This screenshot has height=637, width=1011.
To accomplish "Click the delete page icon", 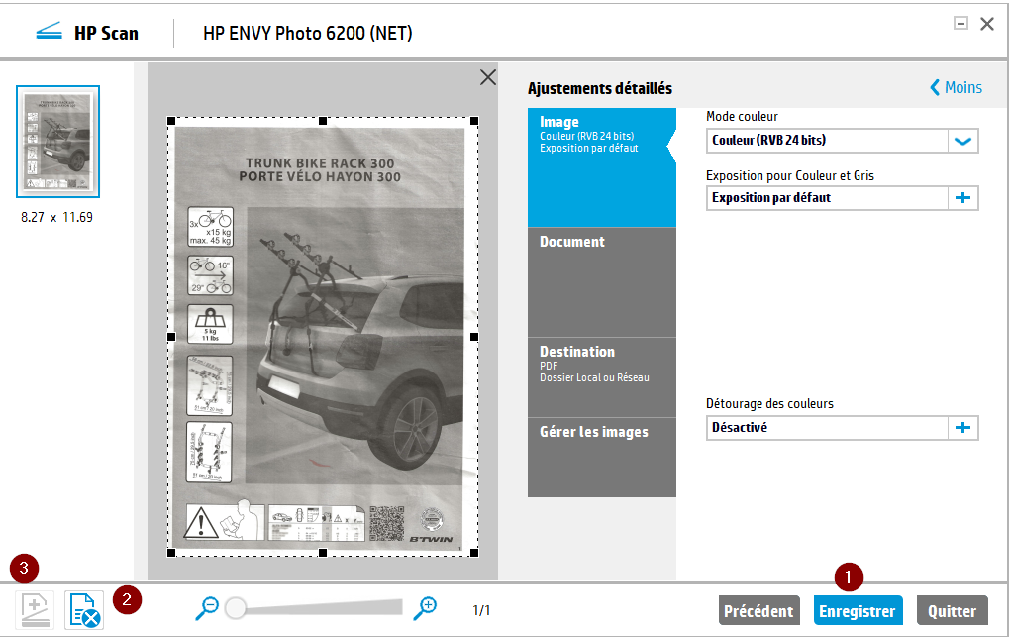I will click(84, 610).
